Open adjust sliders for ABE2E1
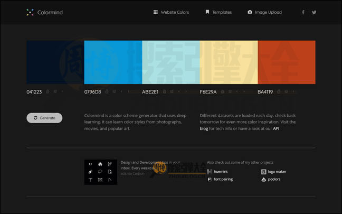 172,91
